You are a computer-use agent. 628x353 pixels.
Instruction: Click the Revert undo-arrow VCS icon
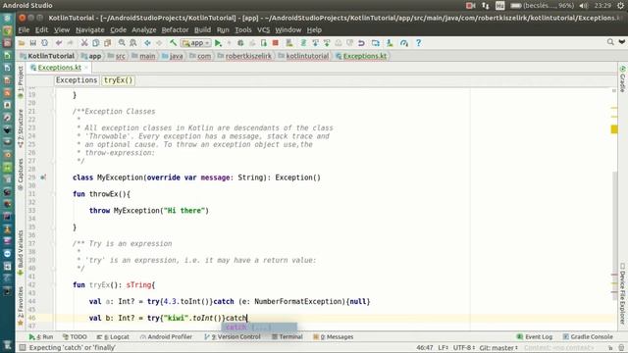361,43
